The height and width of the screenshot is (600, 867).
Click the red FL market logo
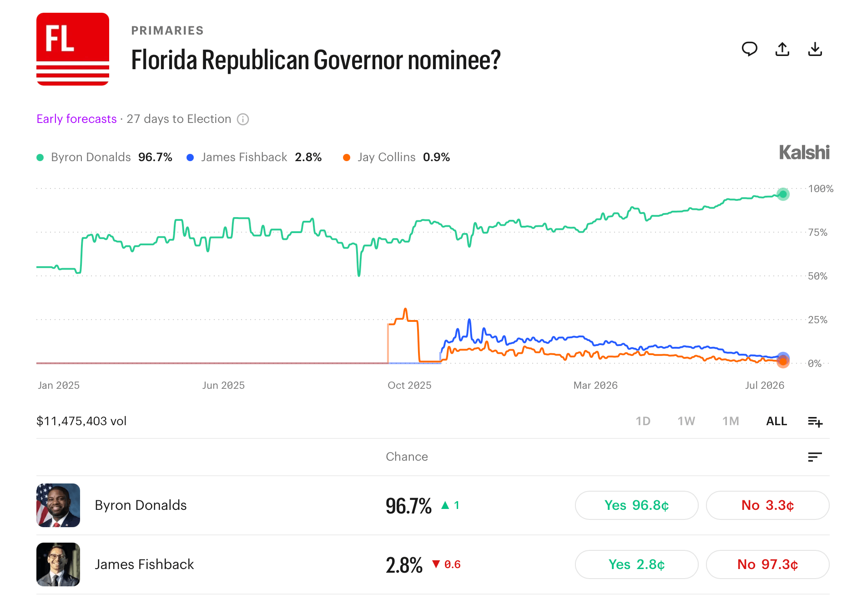[73, 49]
